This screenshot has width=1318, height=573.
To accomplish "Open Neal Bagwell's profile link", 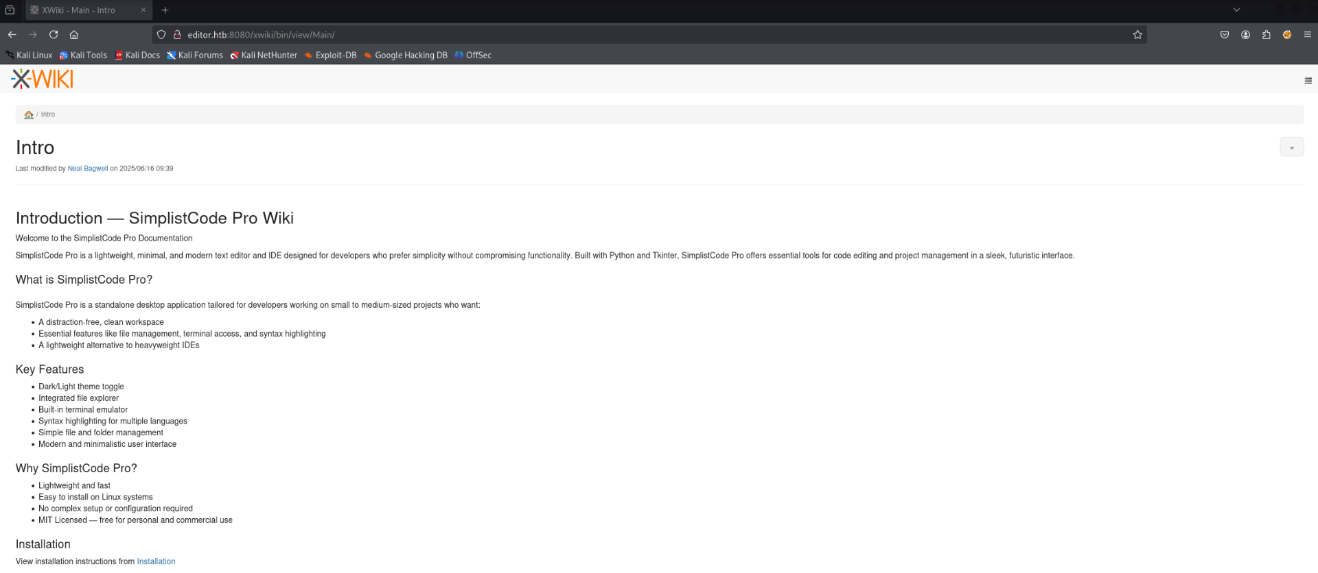I will pos(88,169).
